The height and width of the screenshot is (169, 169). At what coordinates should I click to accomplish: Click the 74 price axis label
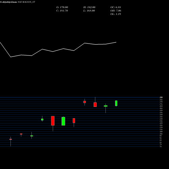click(161, 146)
